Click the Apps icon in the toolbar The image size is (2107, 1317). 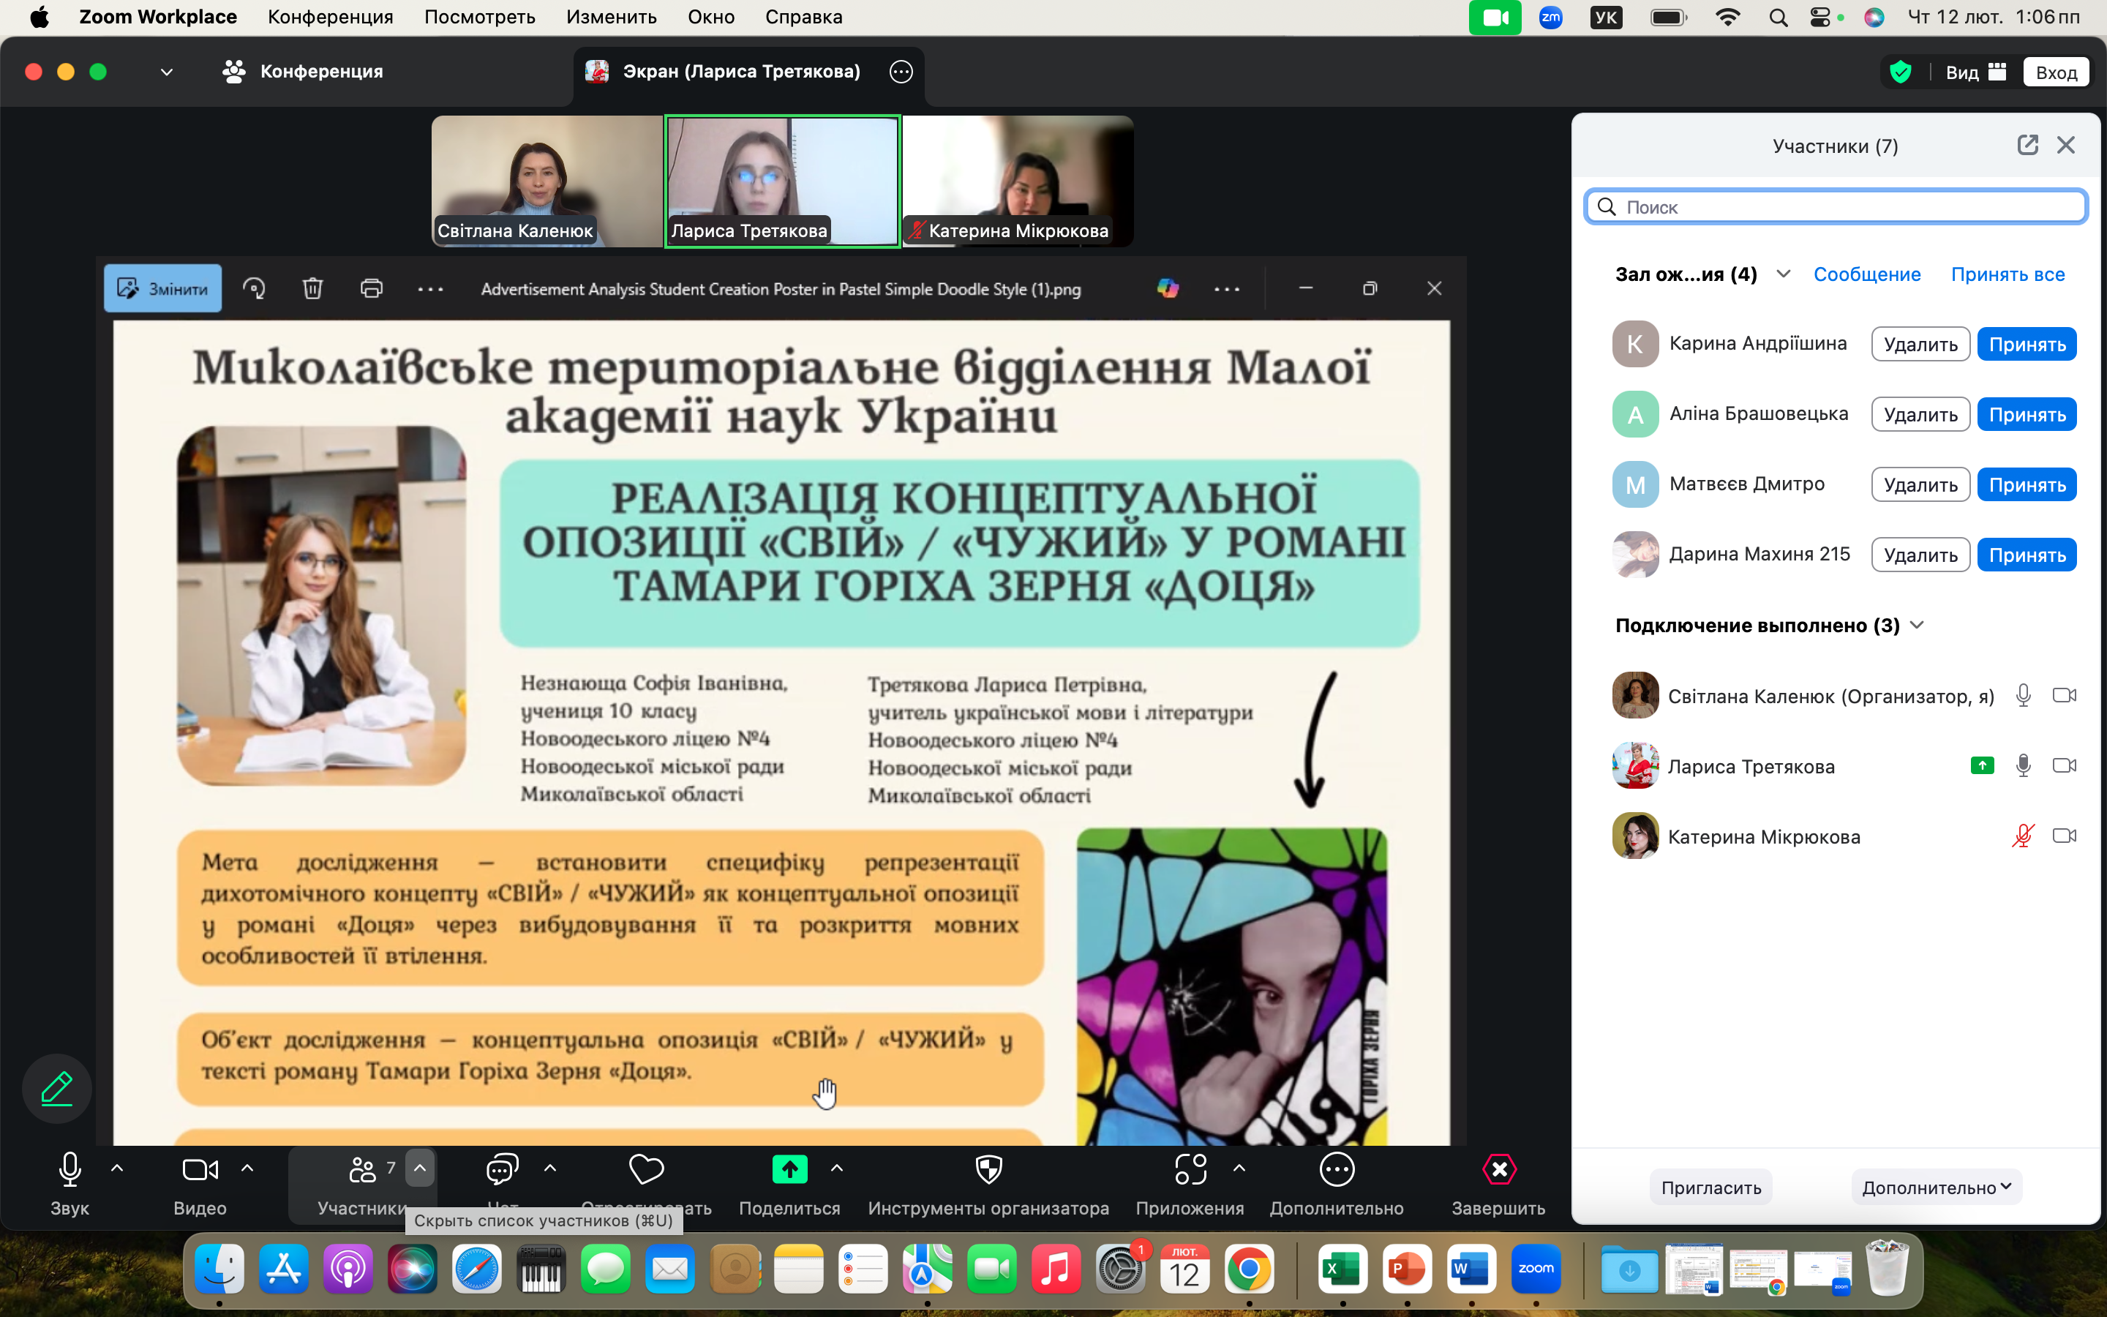tap(1190, 1169)
